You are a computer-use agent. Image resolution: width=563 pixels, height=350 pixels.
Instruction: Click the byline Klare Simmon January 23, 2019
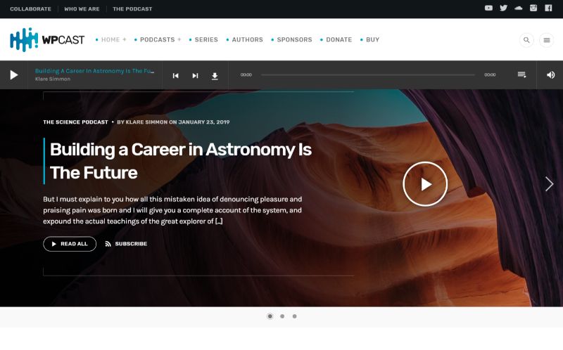[173, 122]
